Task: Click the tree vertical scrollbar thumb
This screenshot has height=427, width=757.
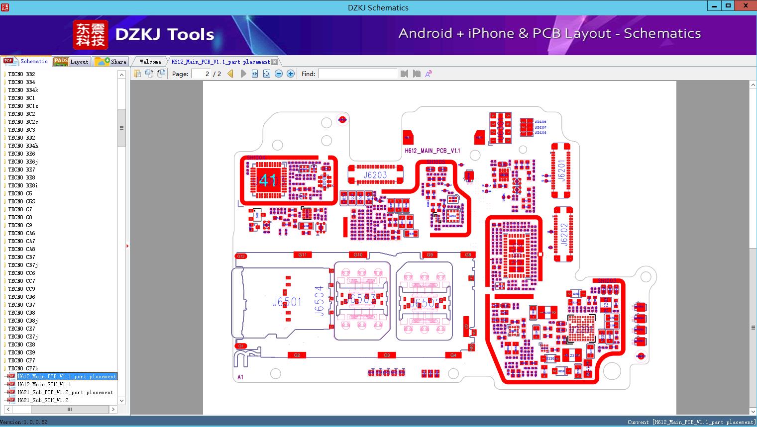Action: pos(121,128)
